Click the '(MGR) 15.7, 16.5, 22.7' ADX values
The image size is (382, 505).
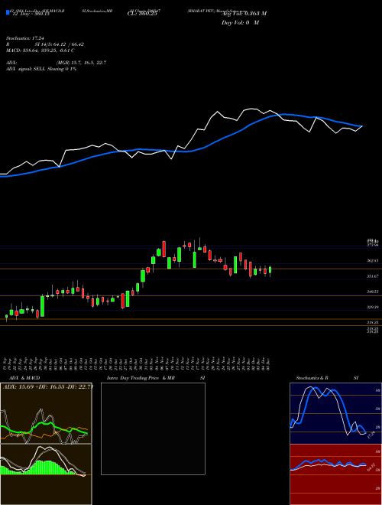(81, 63)
